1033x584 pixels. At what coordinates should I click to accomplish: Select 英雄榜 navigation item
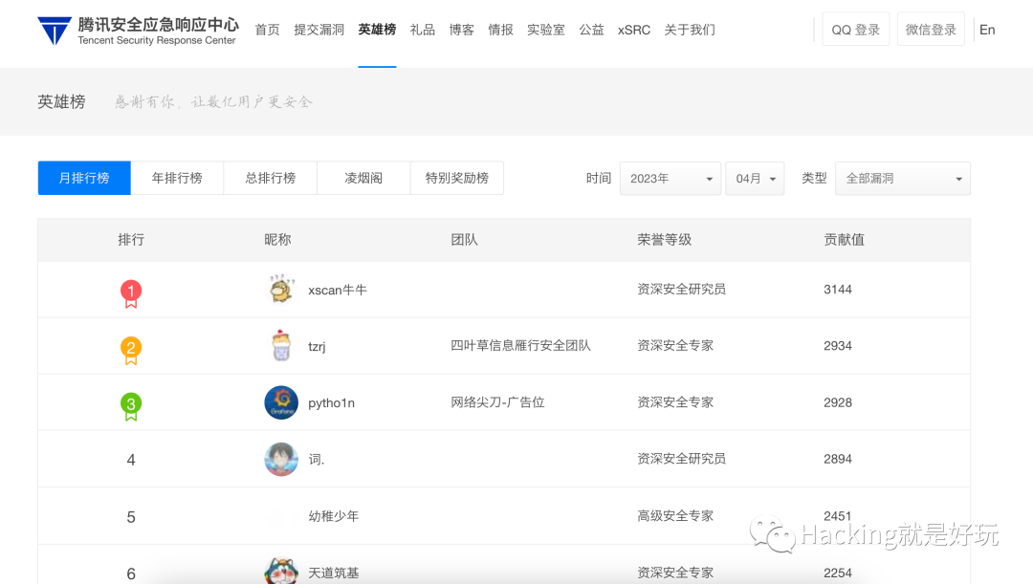coord(377,30)
